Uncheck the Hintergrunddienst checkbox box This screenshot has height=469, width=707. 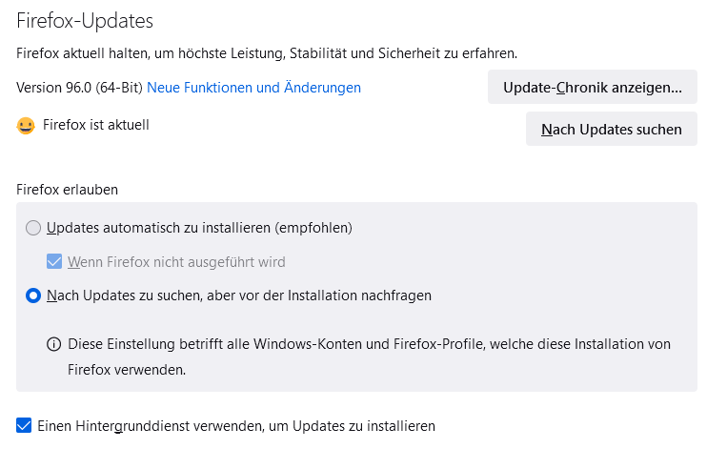tap(24, 426)
